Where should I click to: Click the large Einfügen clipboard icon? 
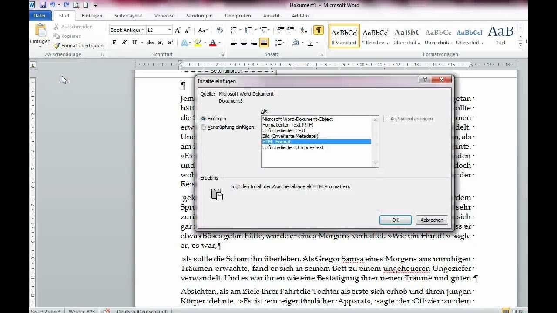coord(40,30)
